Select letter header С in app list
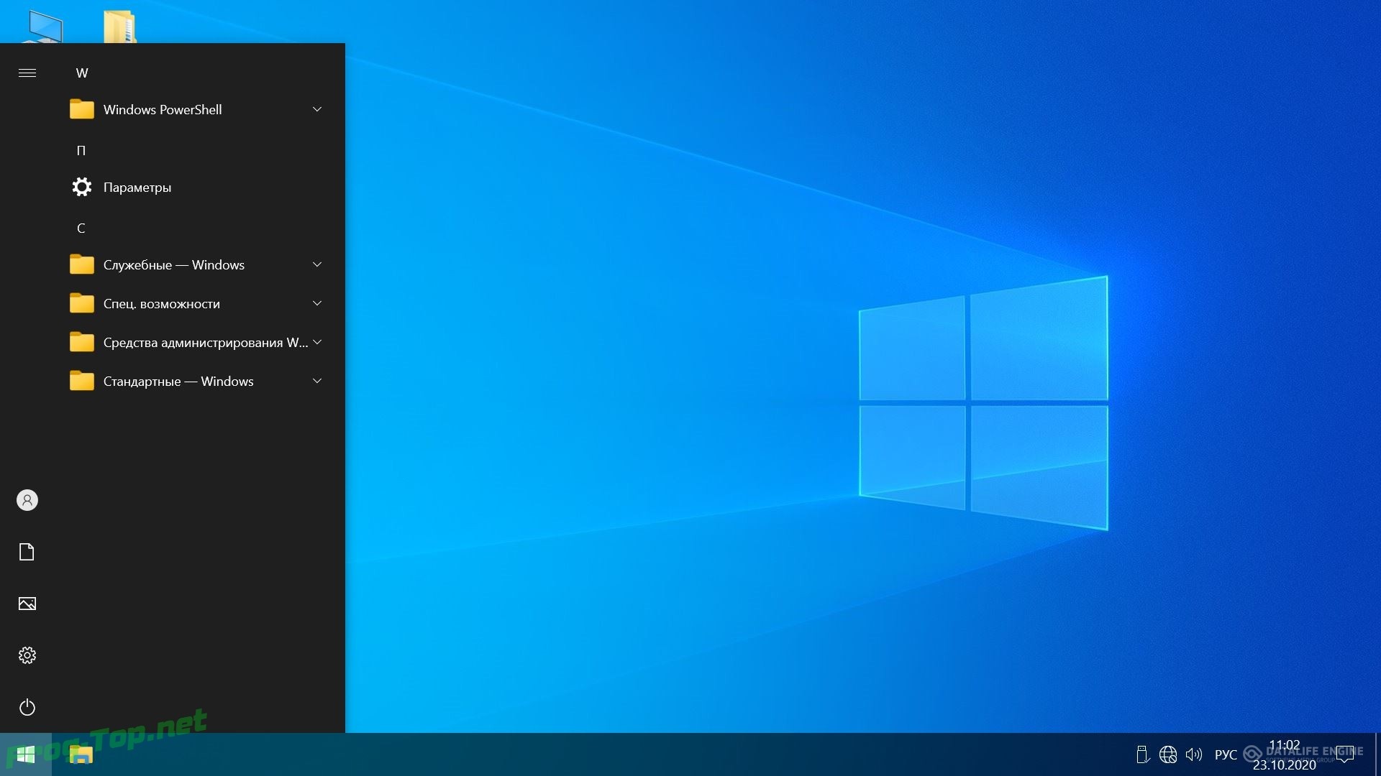This screenshot has width=1381, height=776. pos(81,228)
